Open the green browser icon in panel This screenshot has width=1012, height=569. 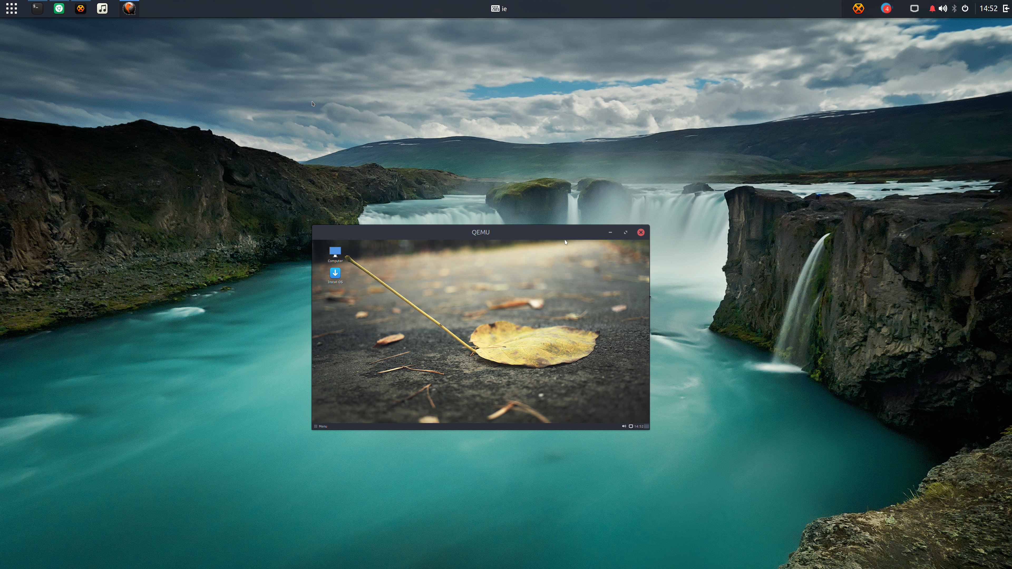tap(59, 9)
